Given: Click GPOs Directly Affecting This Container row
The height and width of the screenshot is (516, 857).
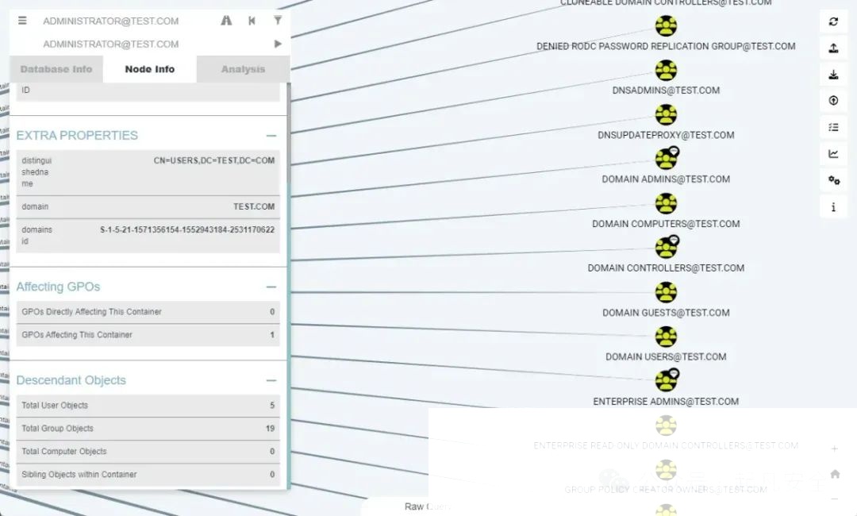Looking at the screenshot, I should pyautogui.click(x=148, y=312).
